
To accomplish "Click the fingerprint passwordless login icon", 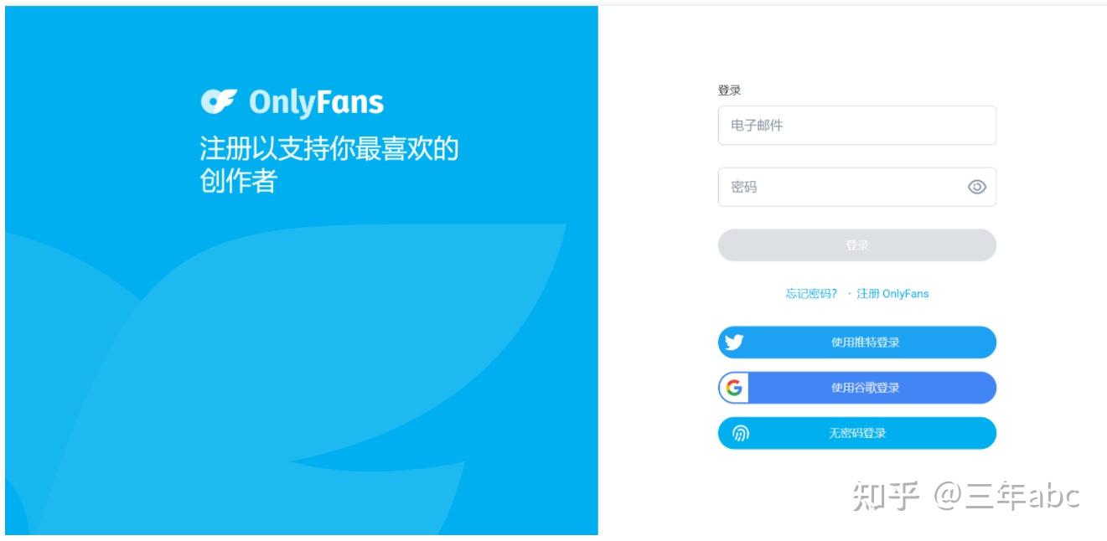I will tap(741, 433).
